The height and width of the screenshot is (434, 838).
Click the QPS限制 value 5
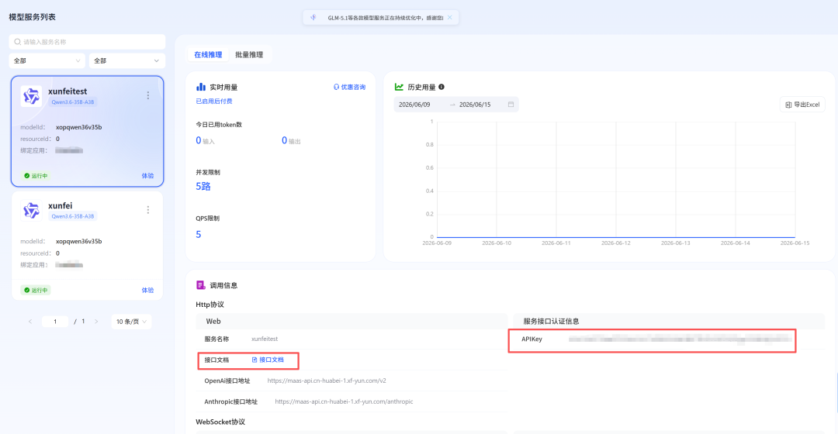[199, 234]
